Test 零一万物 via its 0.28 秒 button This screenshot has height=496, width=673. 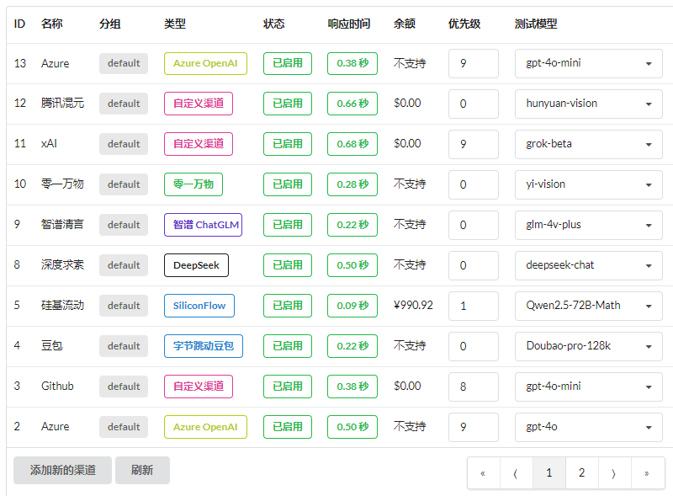[x=352, y=184]
